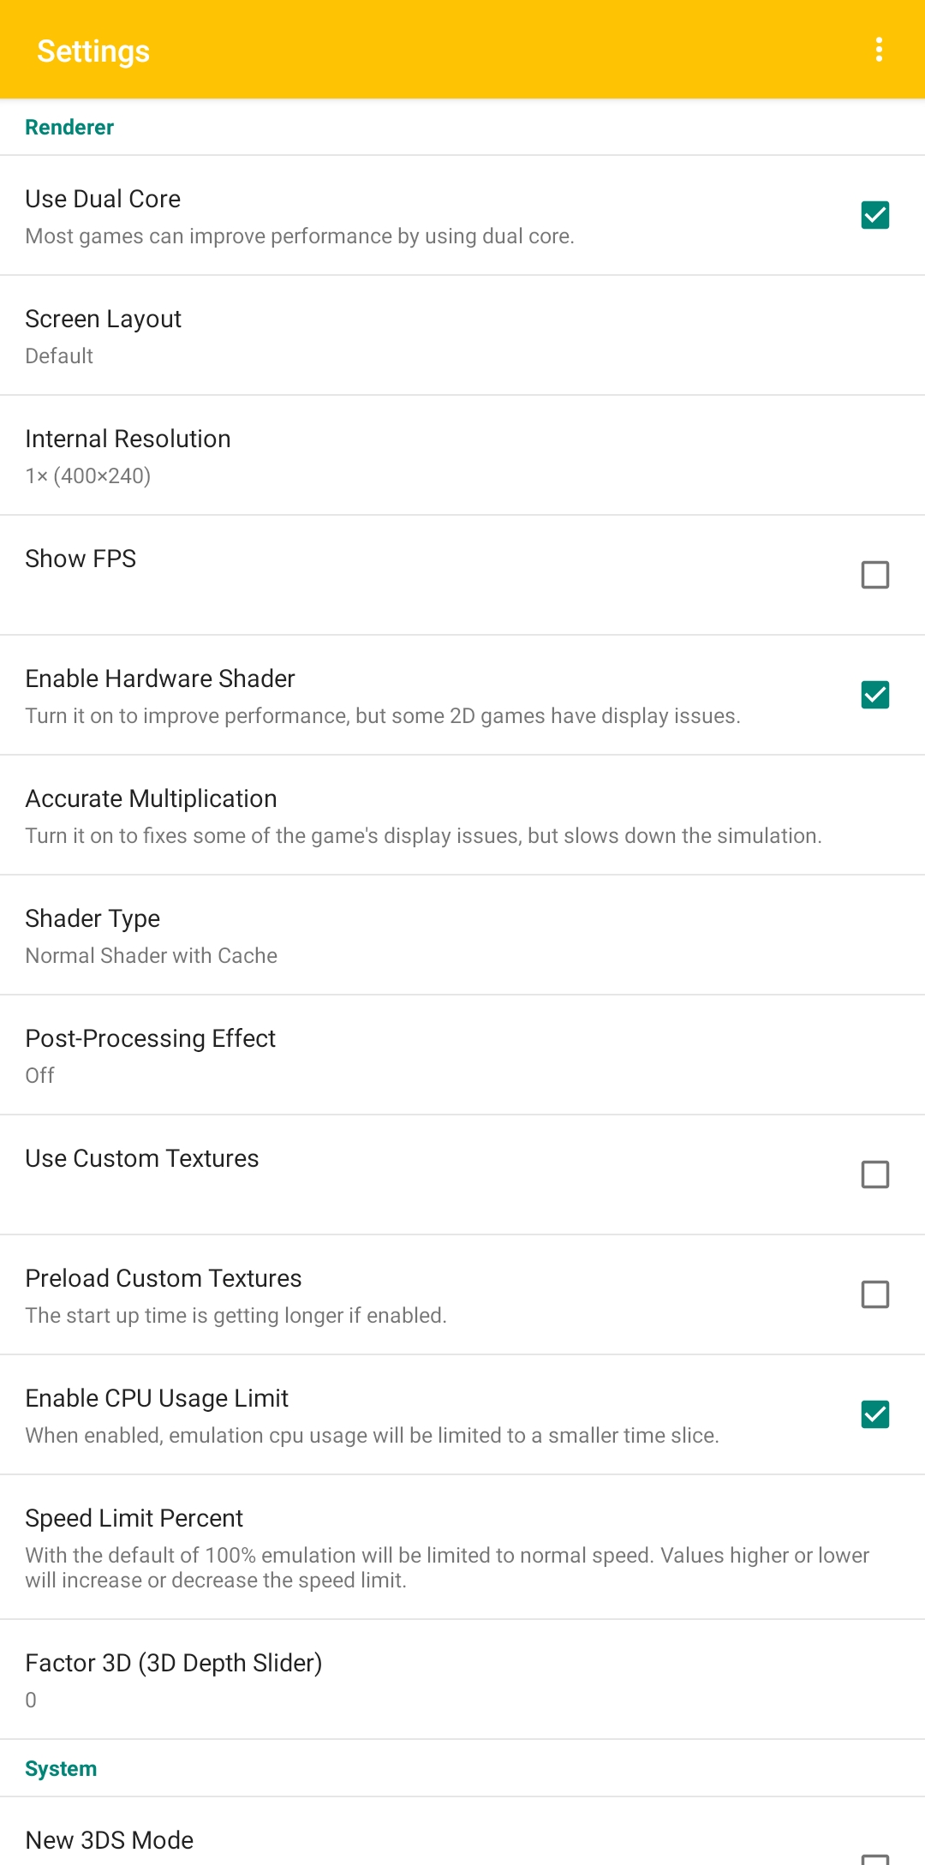Disable the Use Dual Core option
The image size is (925, 1865).
click(874, 216)
